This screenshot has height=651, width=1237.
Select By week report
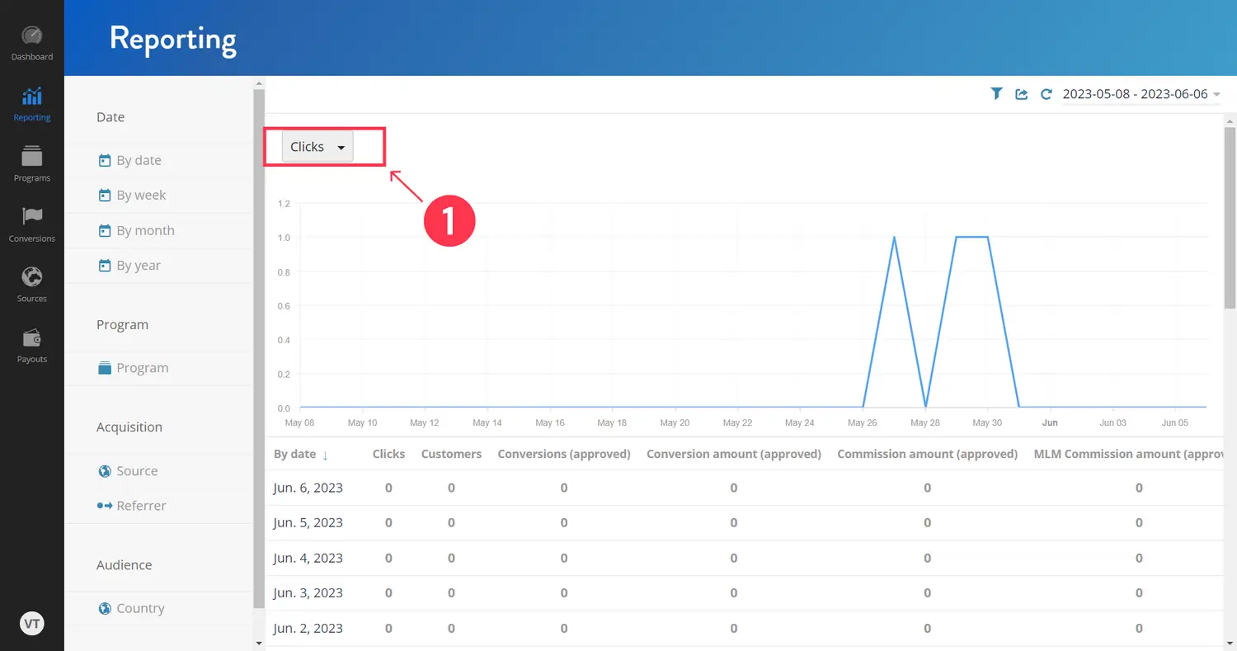pos(140,196)
